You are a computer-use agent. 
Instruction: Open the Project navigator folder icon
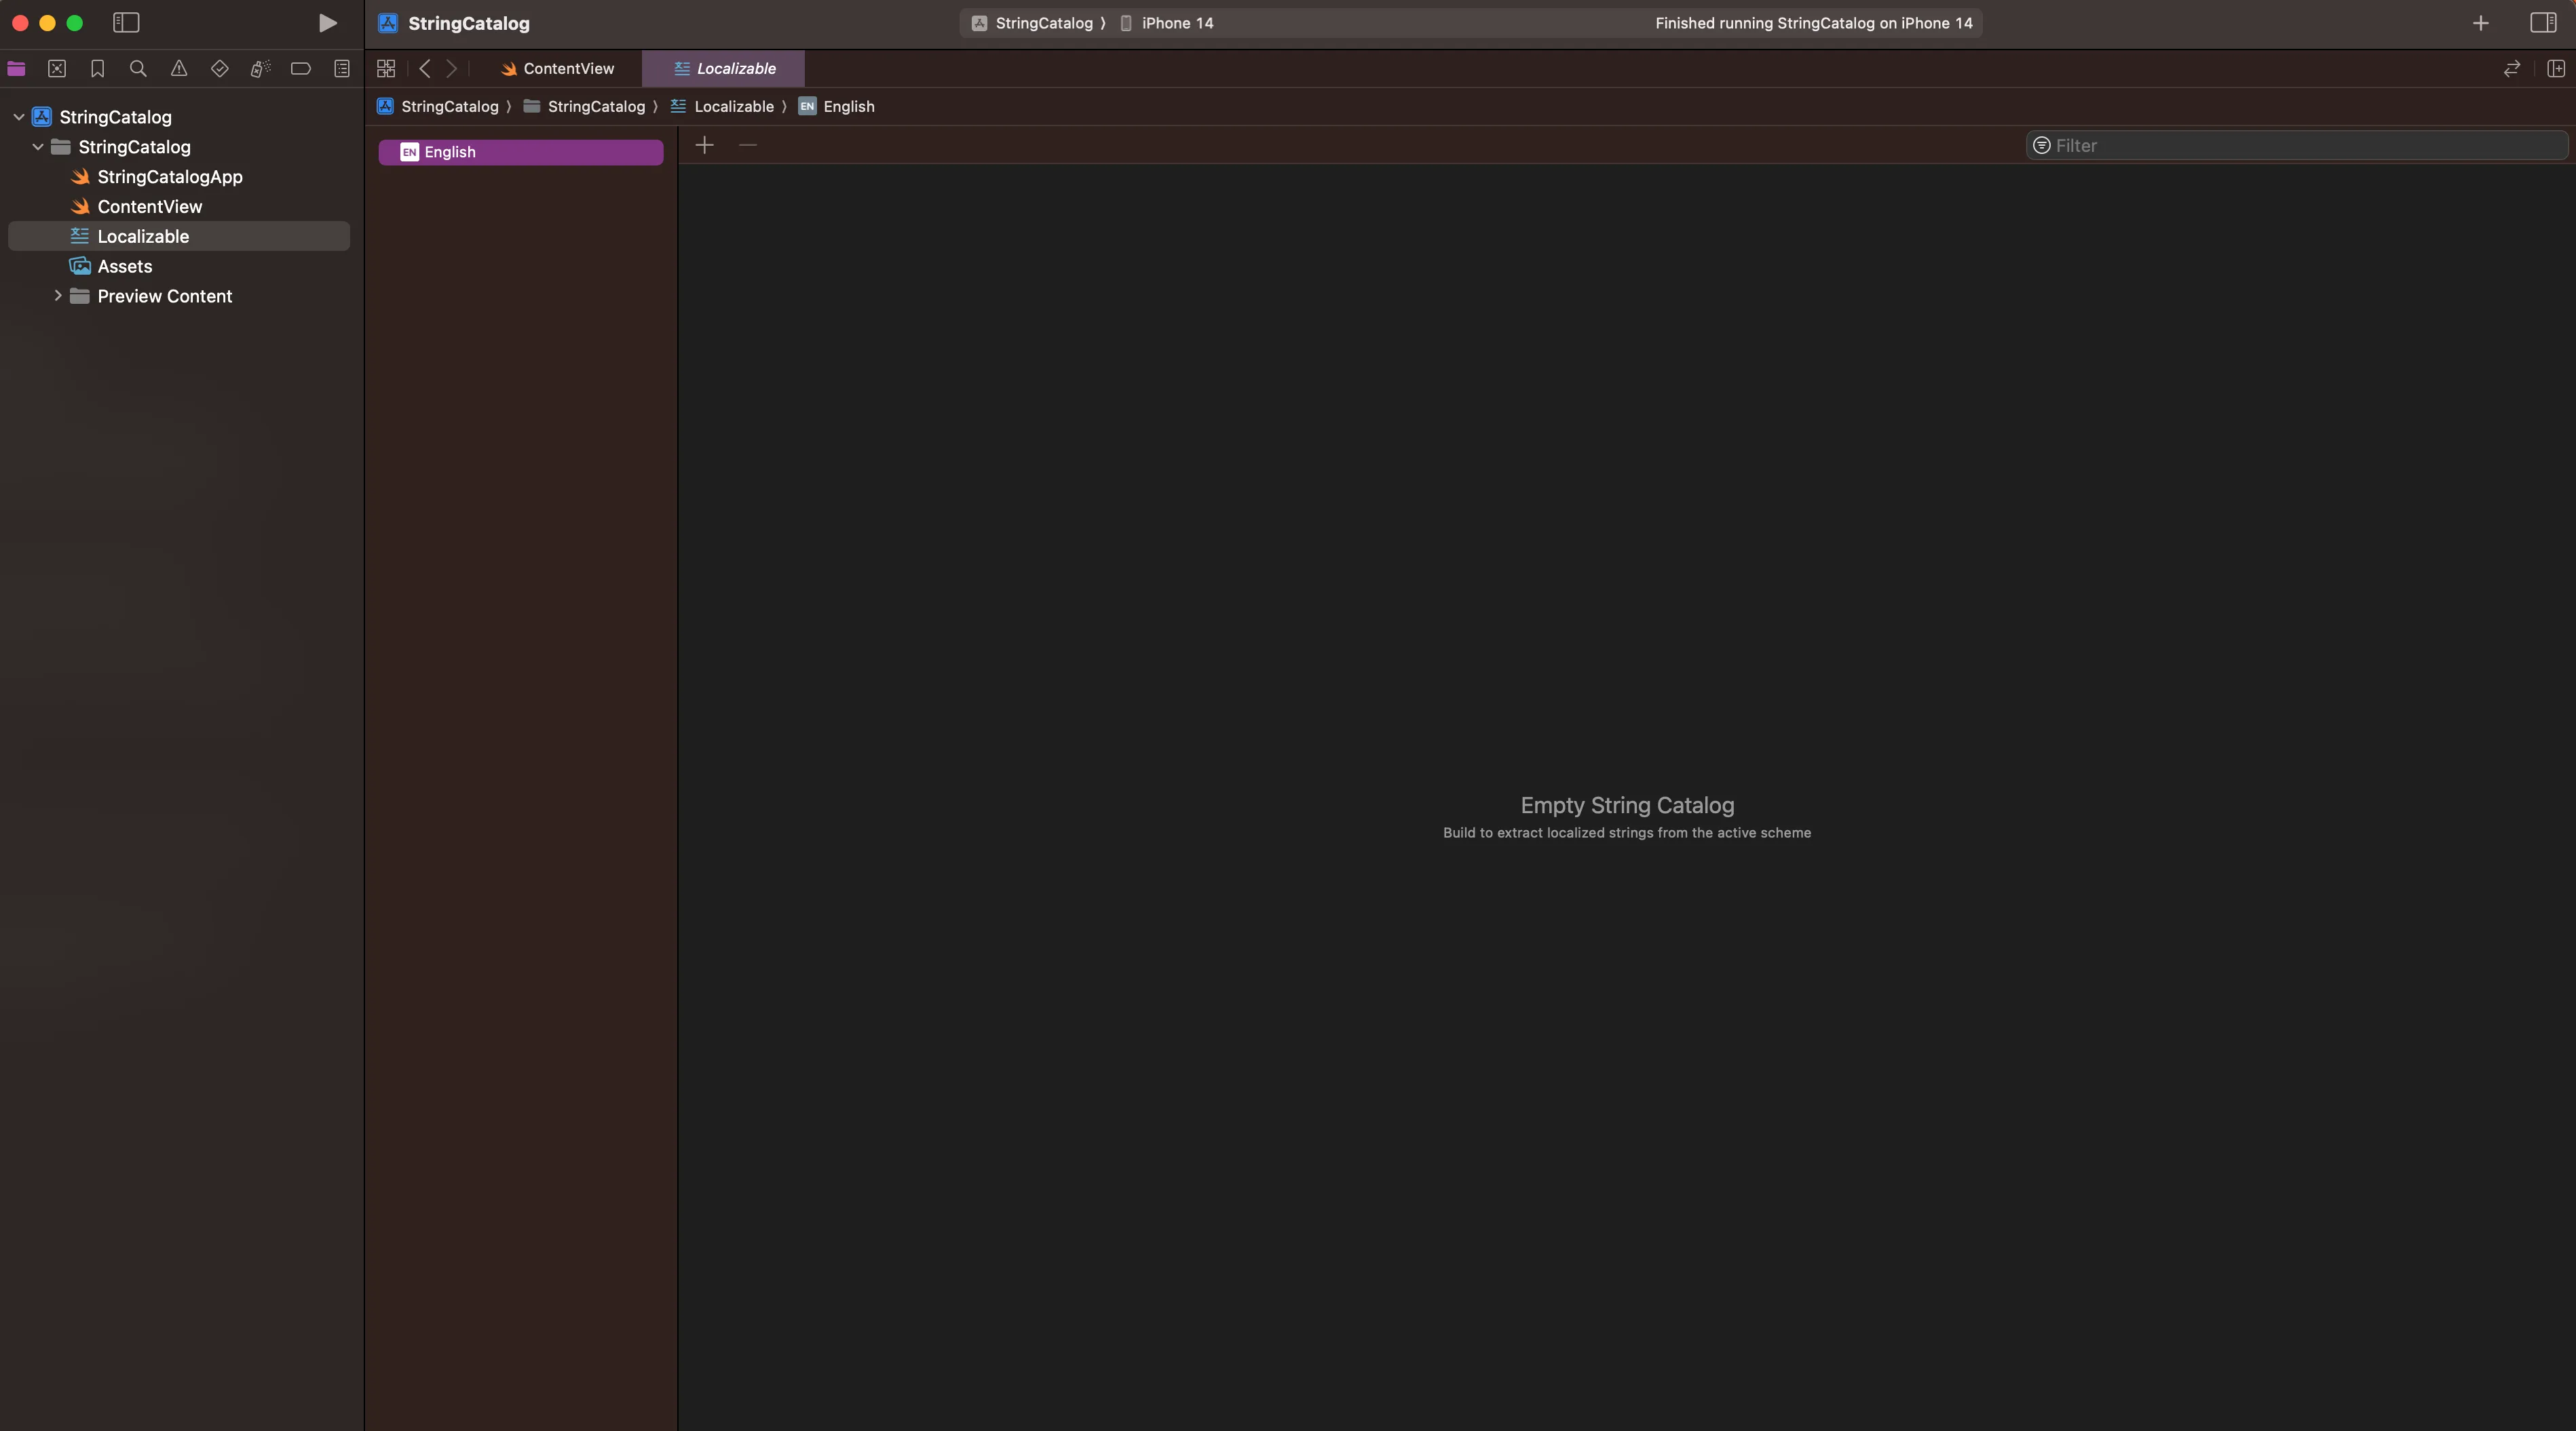tap(16, 69)
